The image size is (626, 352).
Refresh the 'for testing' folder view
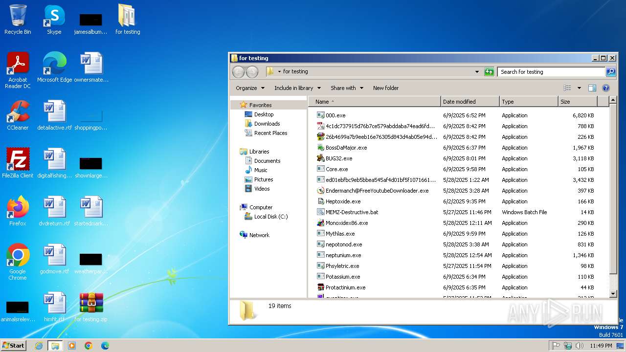point(489,72)
